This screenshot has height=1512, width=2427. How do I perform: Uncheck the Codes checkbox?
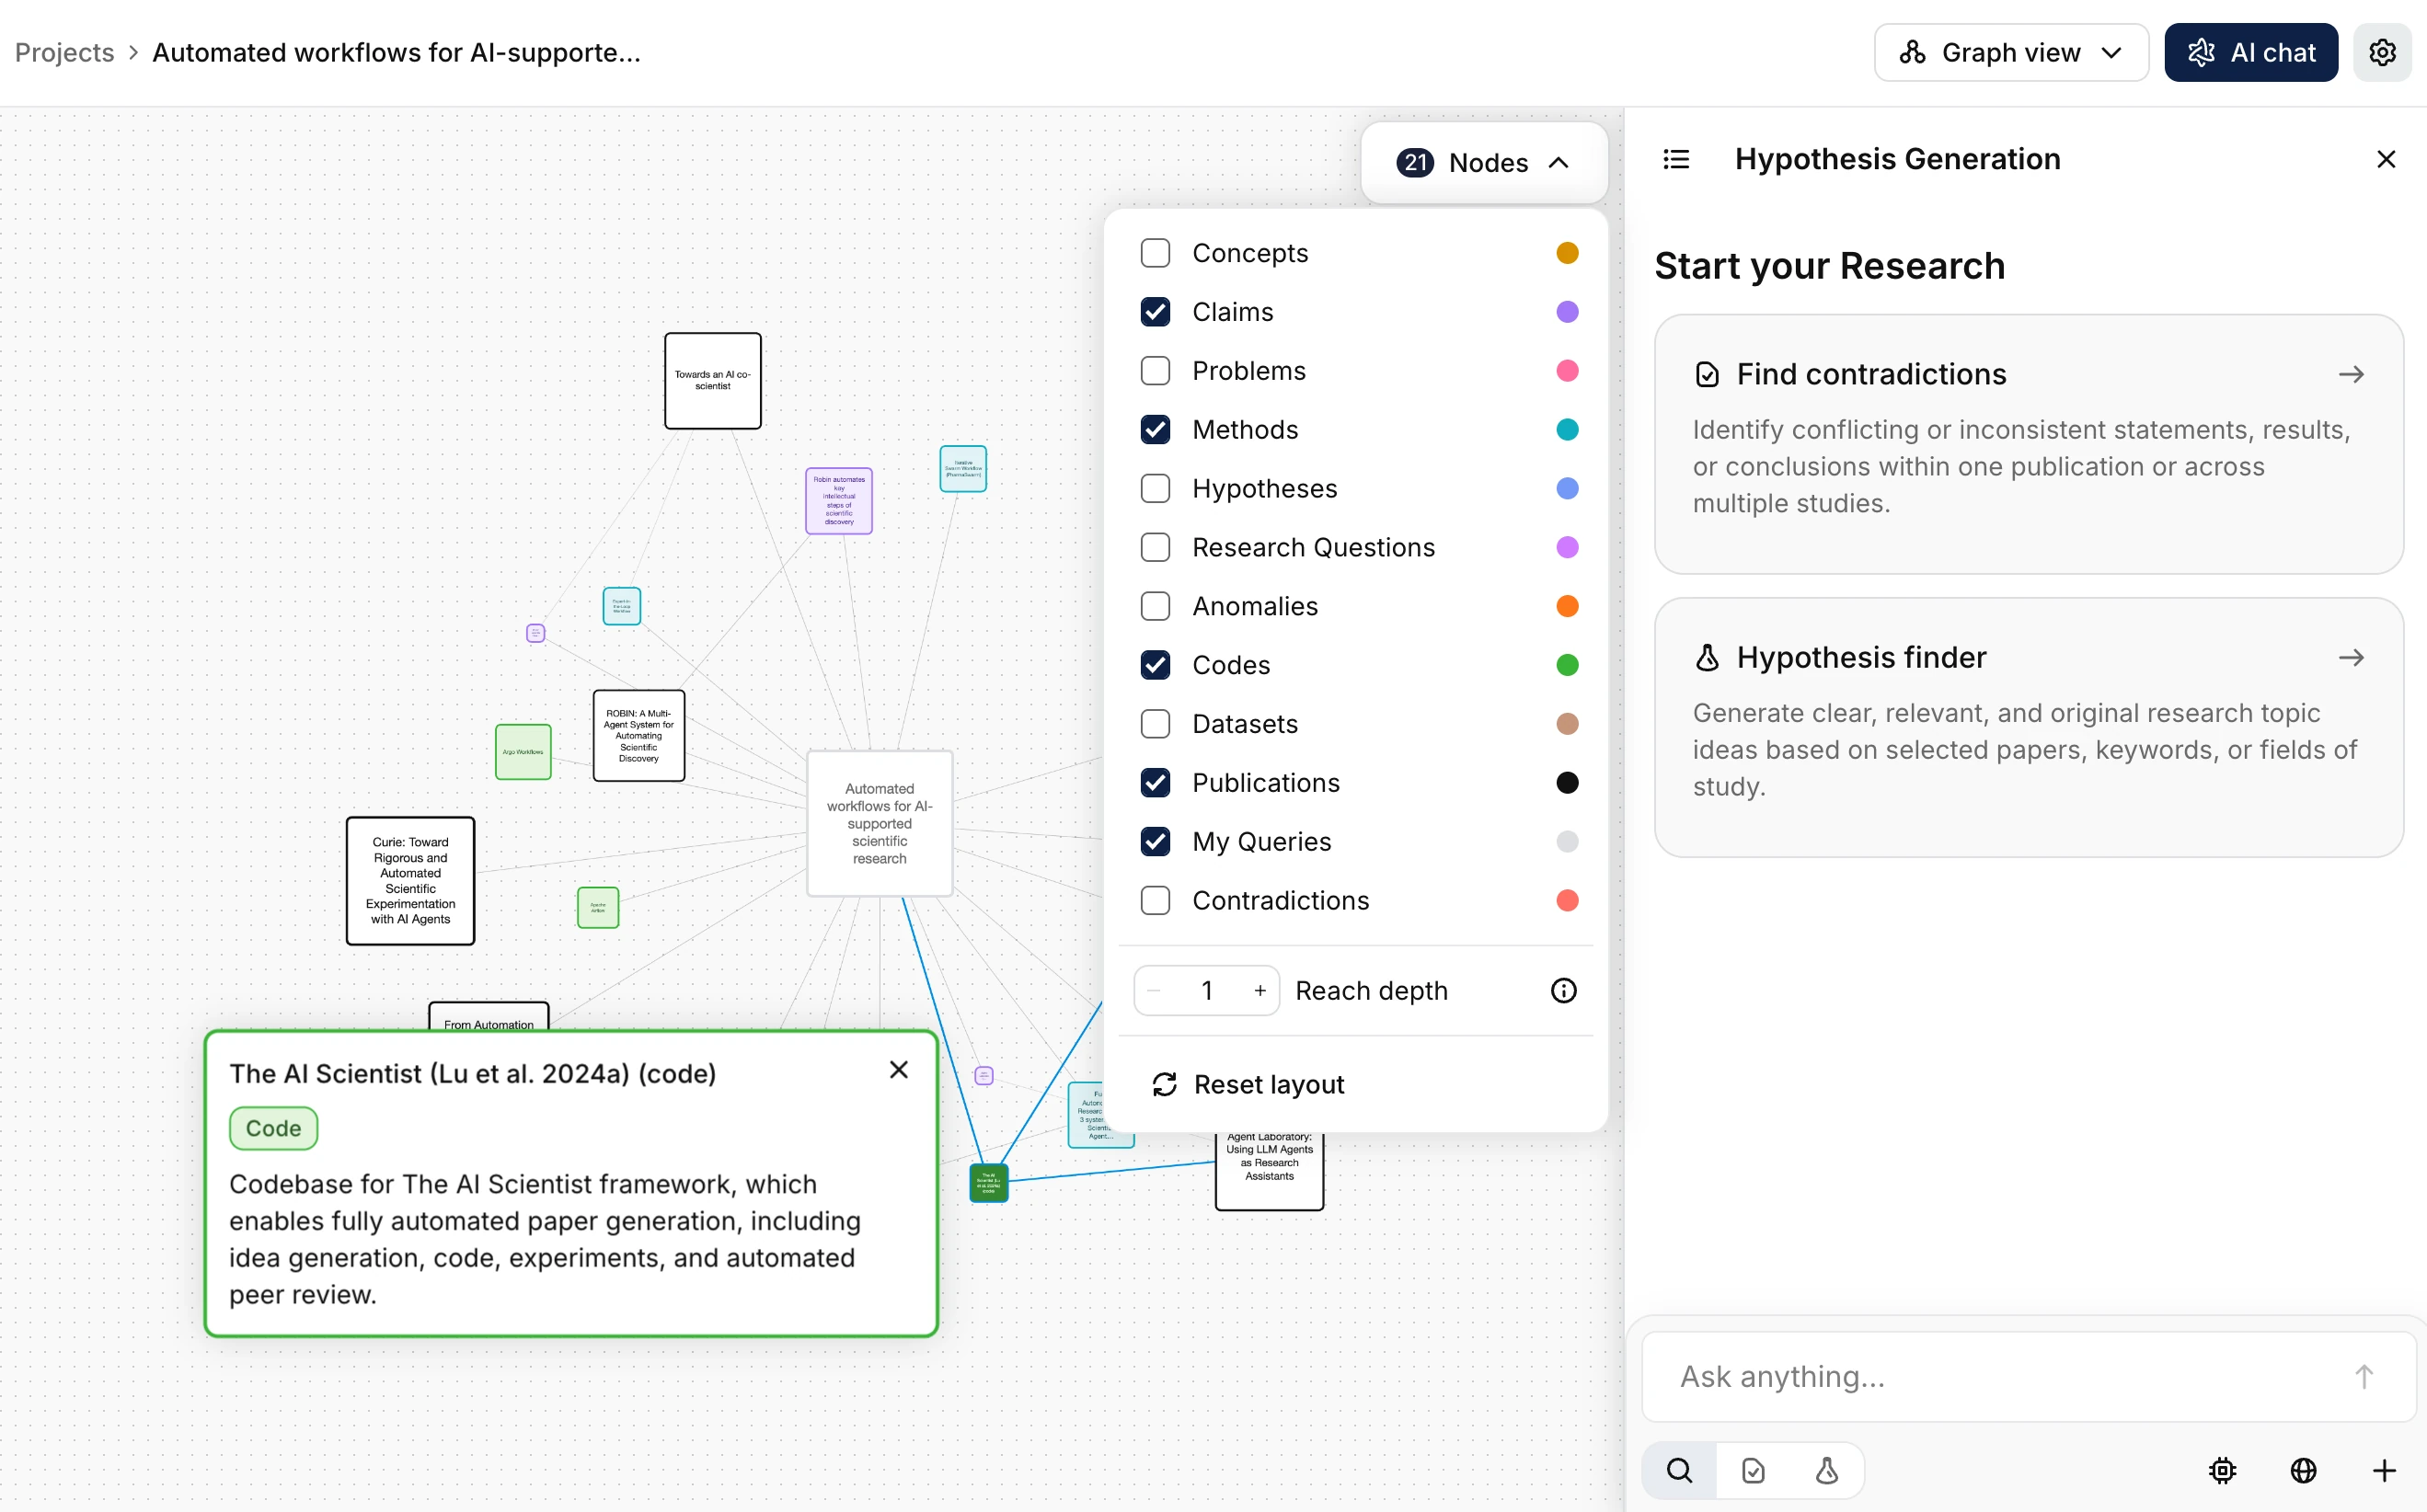(1156, 665)
